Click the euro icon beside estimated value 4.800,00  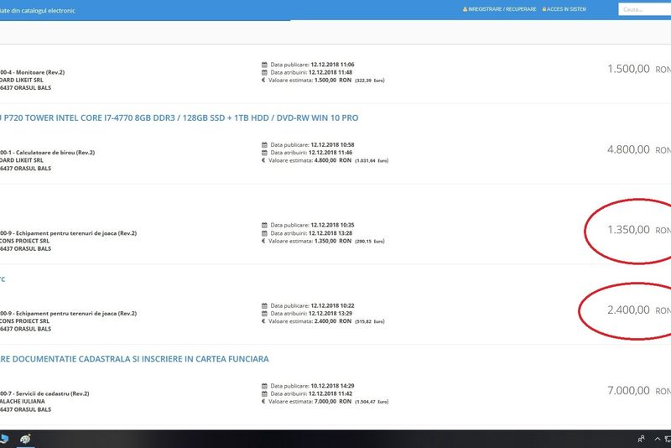(x=264, y=160)
